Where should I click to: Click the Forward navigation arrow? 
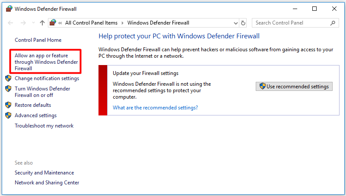[x=22, y=23]
